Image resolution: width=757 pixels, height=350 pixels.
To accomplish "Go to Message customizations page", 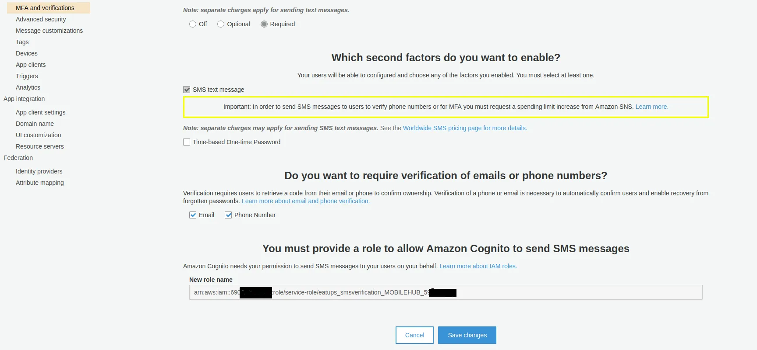I will click(x=49, y=31).
